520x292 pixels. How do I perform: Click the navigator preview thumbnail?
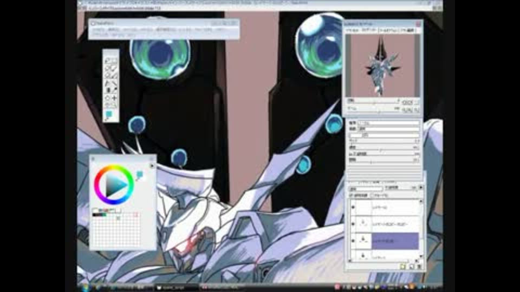383,65
